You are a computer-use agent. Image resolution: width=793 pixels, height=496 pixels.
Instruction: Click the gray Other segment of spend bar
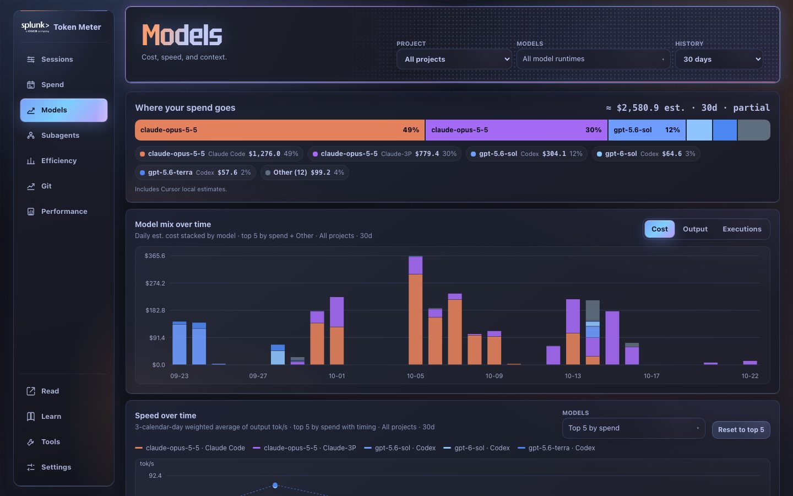pyautogui.click(x=754, y=130)
